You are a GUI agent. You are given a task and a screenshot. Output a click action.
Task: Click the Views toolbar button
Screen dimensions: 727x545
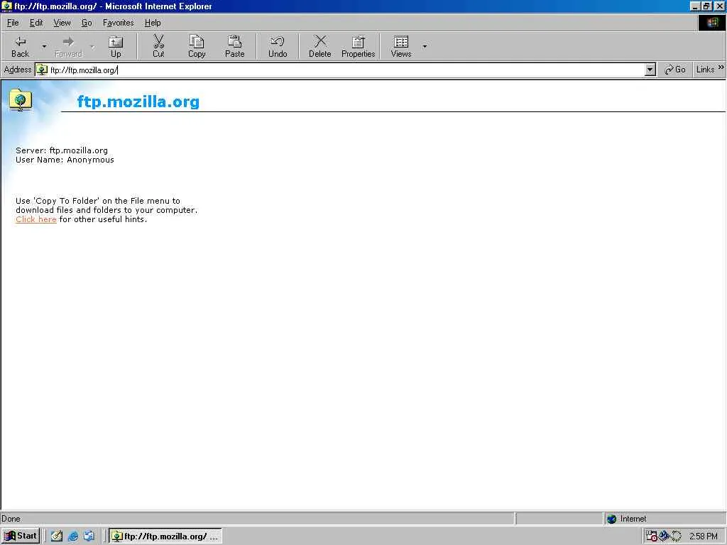[x=401, y=46]
